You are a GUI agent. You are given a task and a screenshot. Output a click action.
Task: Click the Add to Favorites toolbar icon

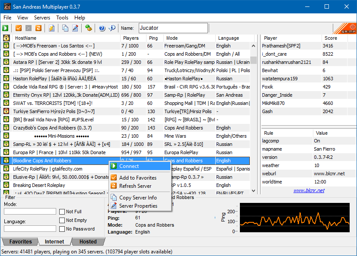(19, 28)
